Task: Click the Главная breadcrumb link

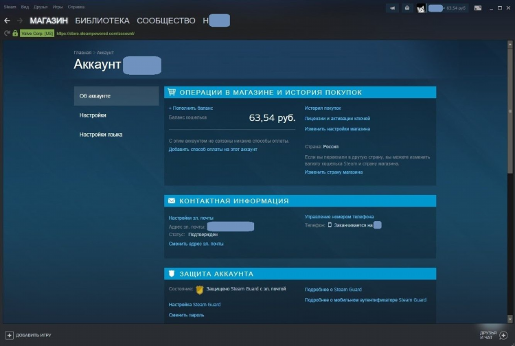Action: coord(82,53)
